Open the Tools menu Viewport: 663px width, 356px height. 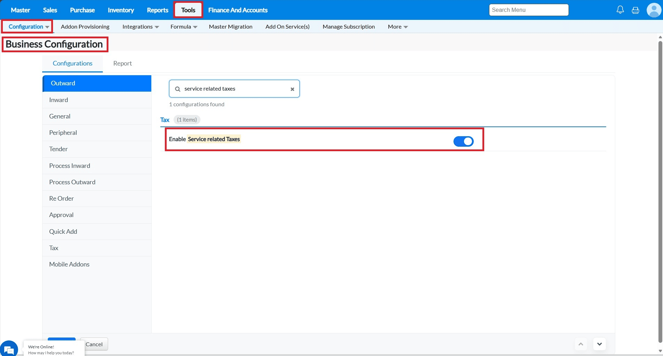point(188,10)
